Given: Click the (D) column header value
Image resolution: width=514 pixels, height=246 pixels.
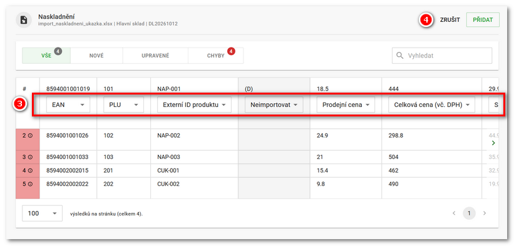Looking at the screenshot, I should pyautogui.click(x=249, y=88).
